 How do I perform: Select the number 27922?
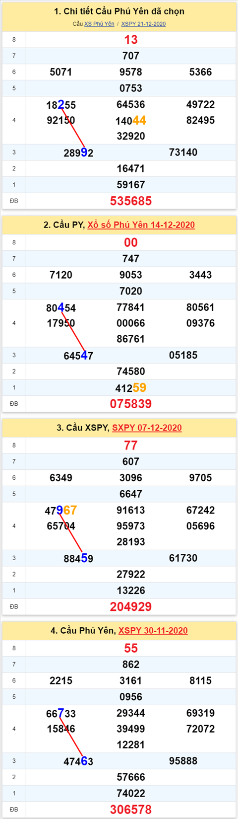tap(131, 574)
